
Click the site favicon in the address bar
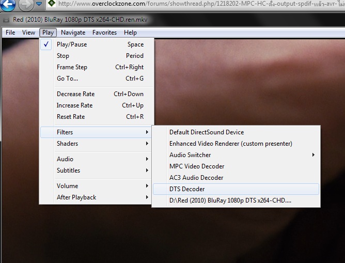pyautogui.click(x=52, y=4)
